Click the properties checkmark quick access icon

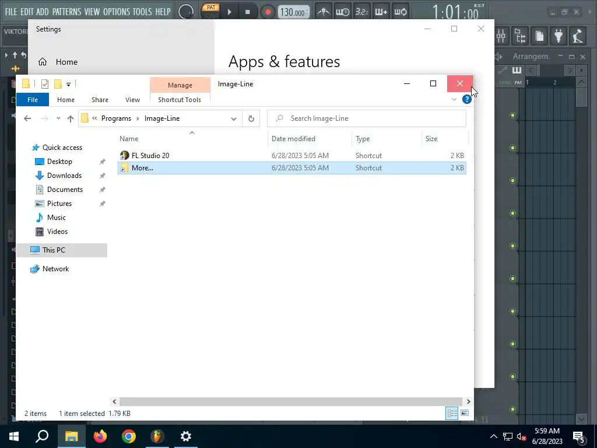point(44,84)
